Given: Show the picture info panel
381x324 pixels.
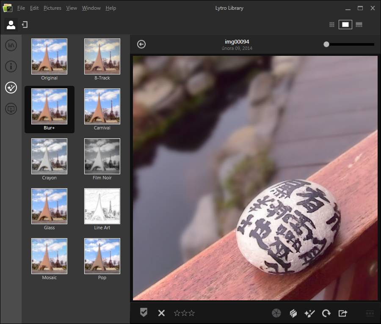Looking at the screenshot, I should pyautogui.click(x=11, y=66).
